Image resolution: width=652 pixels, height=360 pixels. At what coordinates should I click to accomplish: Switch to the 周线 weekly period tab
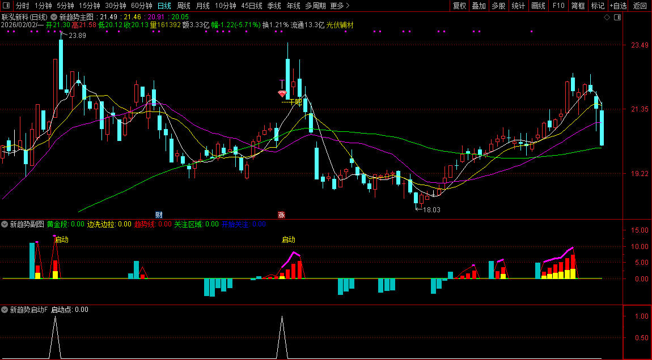coord(183,6)
